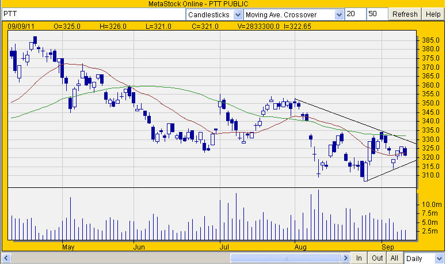Image resolution: width=446 pixels, height=264 pixels.
Task: Click the All range button
Action: click(x=394, y=258)
